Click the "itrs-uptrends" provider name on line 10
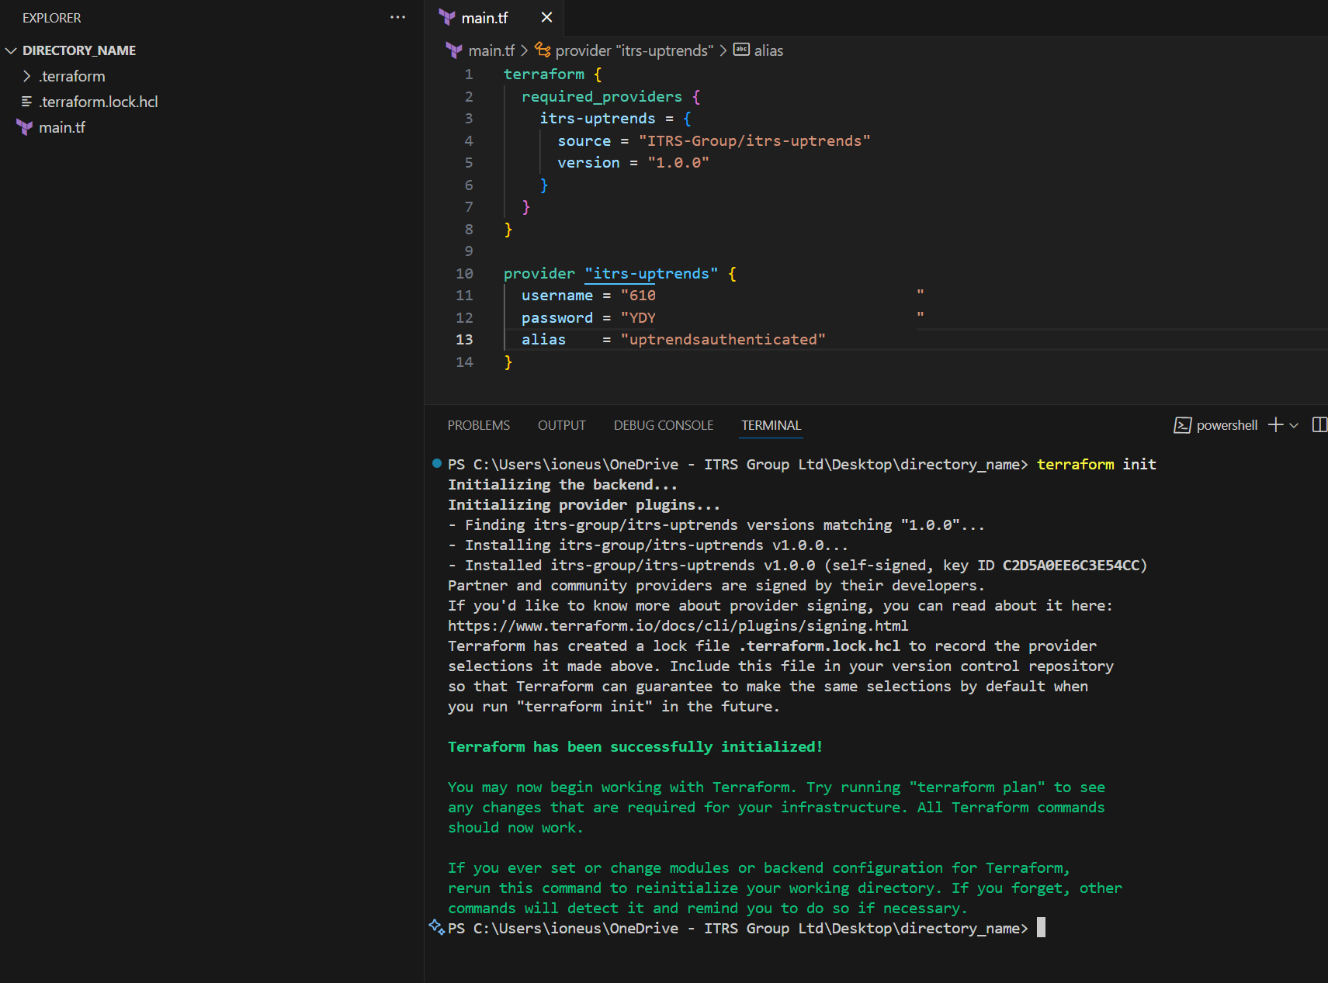This screenshot has width=1328, height=983. click(651, 274)
